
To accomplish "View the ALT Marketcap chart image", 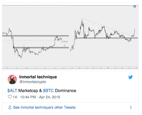I will [36, 37].
